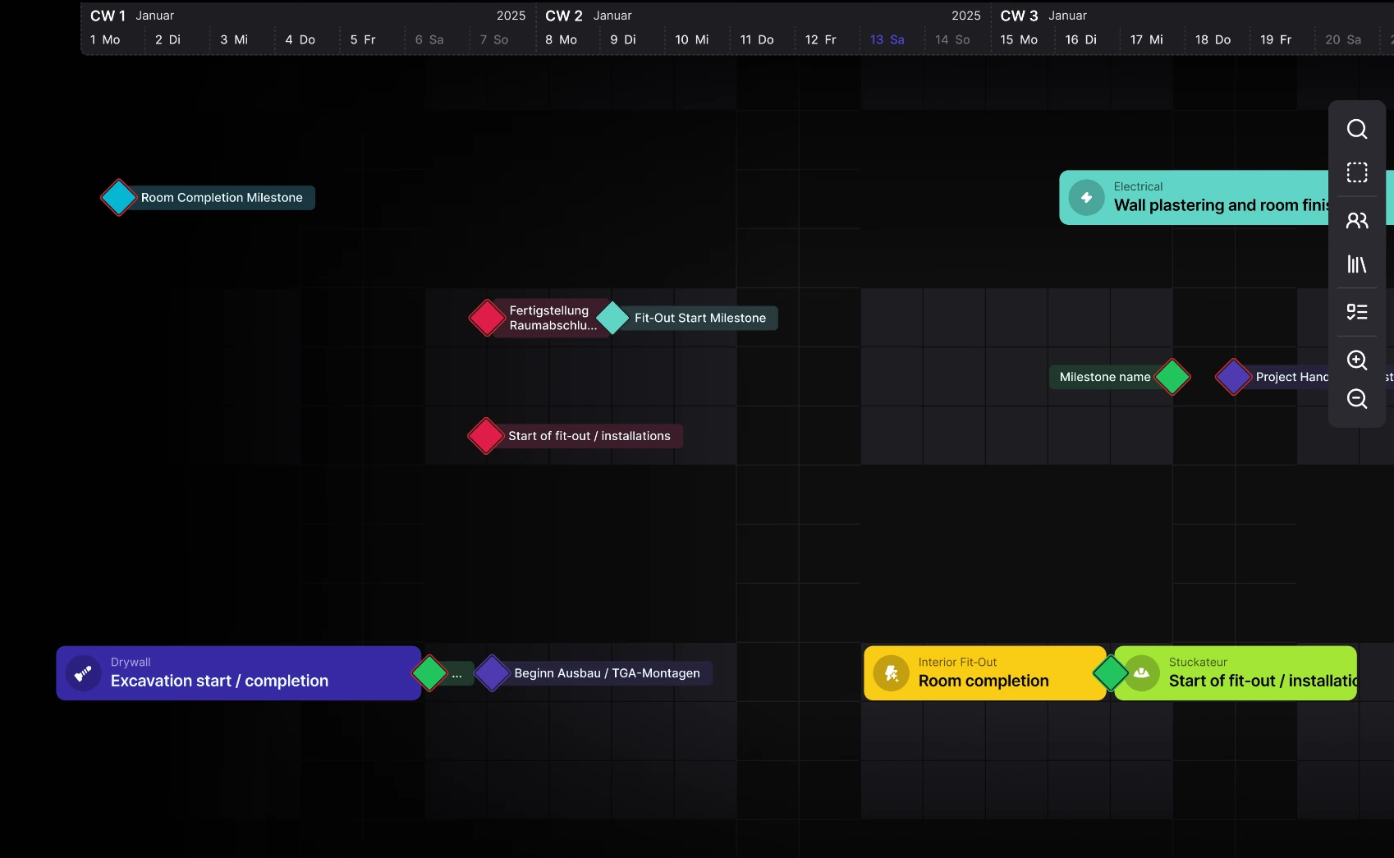The width and height of the screenshot is (1394, 858).
Task: Open the Drywall Excavation start / completion task bar
Action: click(238, 673)
